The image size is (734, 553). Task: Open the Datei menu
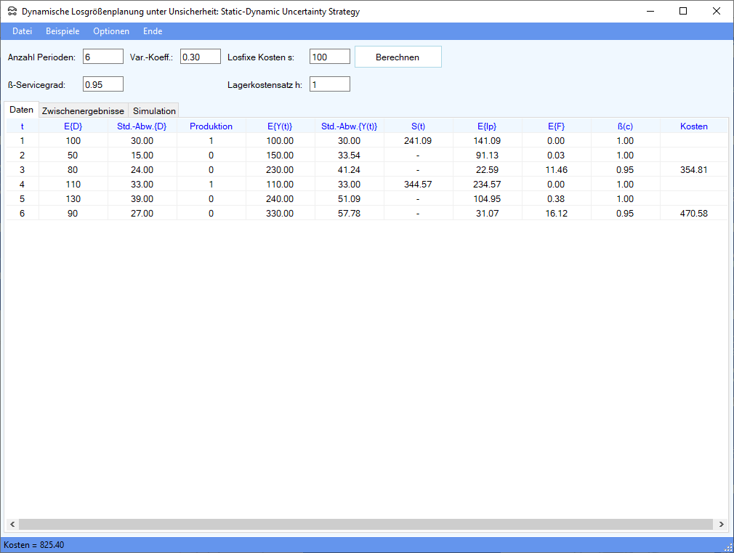pos(23,31)
